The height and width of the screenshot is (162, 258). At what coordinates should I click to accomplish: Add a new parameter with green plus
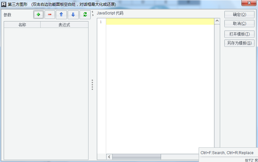(x=39, y=15)
